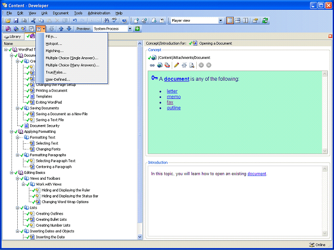Click the Check Out document icon
Viewport: 334px width, 250px height.
pyautogui.click(x=154, y=21)
